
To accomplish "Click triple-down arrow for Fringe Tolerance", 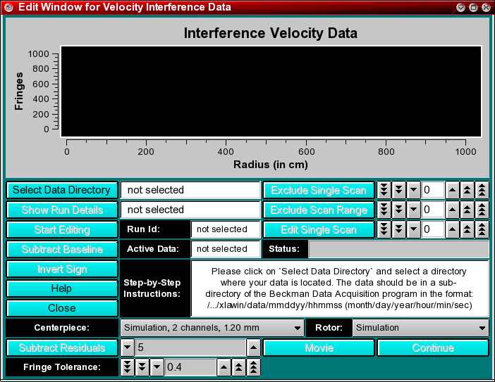I will point(127,367).
